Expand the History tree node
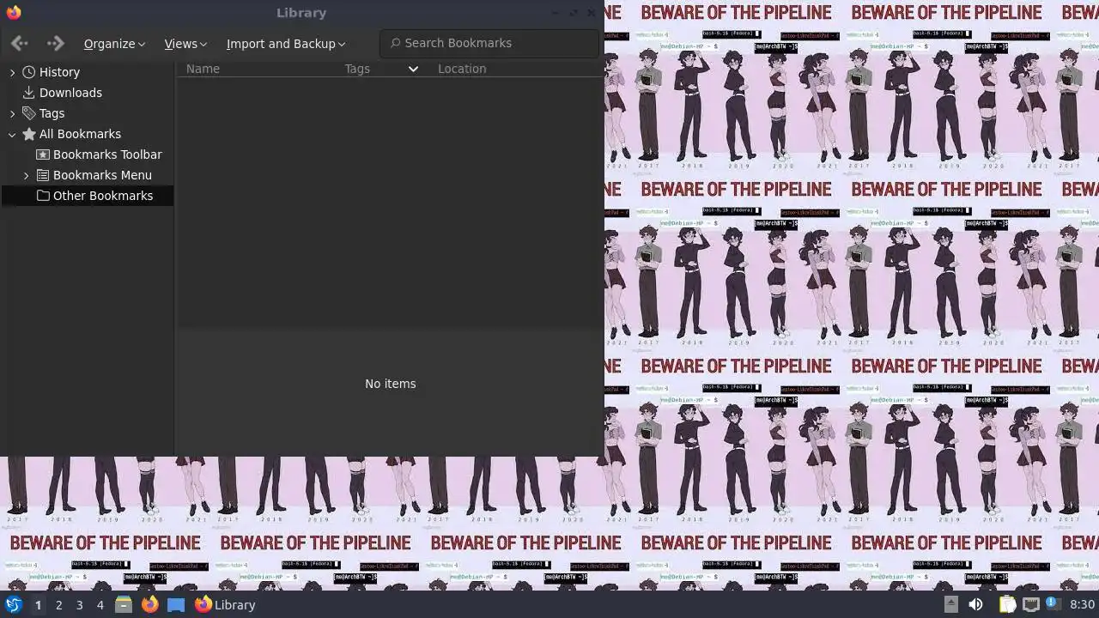1099x618 pixels. point(12,72)
